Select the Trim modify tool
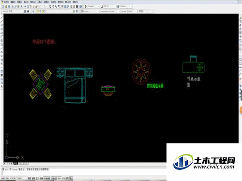This screenshot has width=242, height=181. pyautogui.click(x=241, y=52)
